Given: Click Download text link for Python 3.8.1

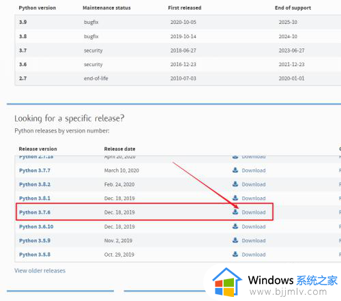Looking at the screenshot, I should tap(254, 199).
